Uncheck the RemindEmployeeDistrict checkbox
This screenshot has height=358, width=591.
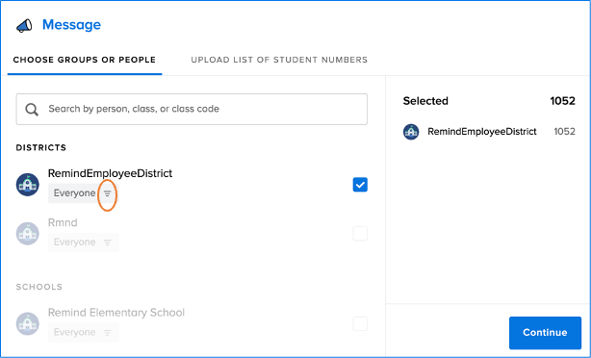click(x=360, y=185)
